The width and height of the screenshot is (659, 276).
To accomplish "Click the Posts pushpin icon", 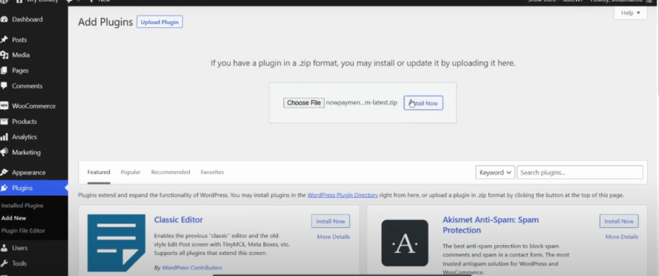I will 4,40.
